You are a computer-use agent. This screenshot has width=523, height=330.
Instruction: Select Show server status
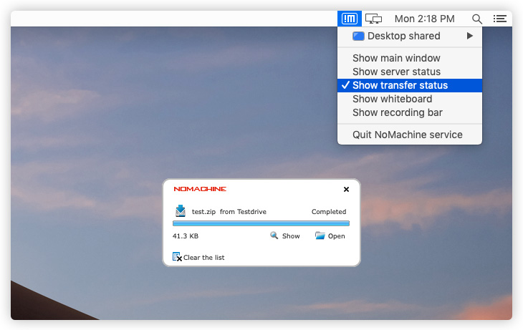(x=396, y=72)
